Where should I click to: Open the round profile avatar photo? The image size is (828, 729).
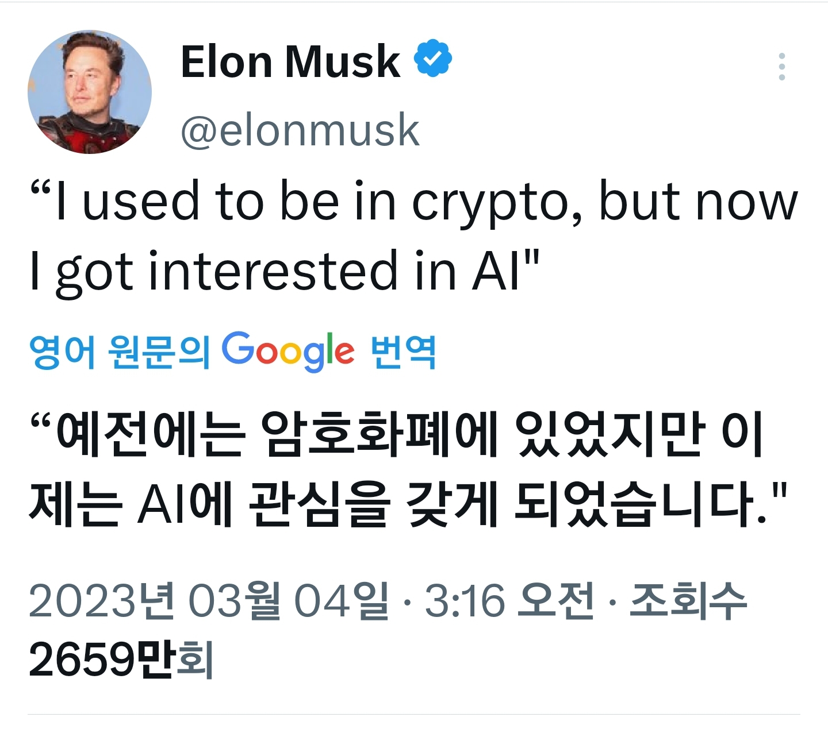(x=90, y=92)
